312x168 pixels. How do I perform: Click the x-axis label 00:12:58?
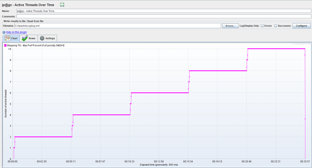[x=159, y=162]
